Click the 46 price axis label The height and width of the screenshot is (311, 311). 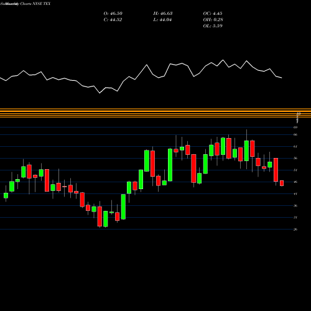click(295, 182)
